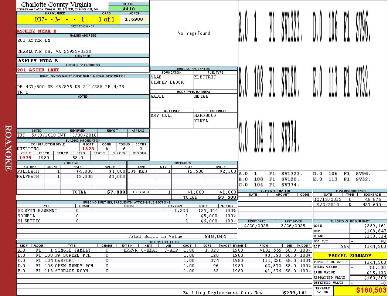Click legal instrument dated 9/2/2014

click(350, 205)
